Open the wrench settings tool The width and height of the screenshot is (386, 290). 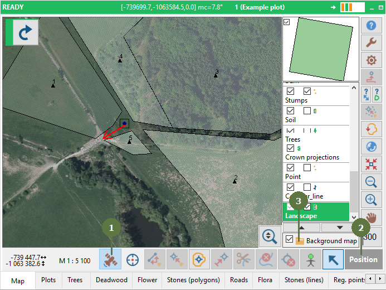coord(371,42)
